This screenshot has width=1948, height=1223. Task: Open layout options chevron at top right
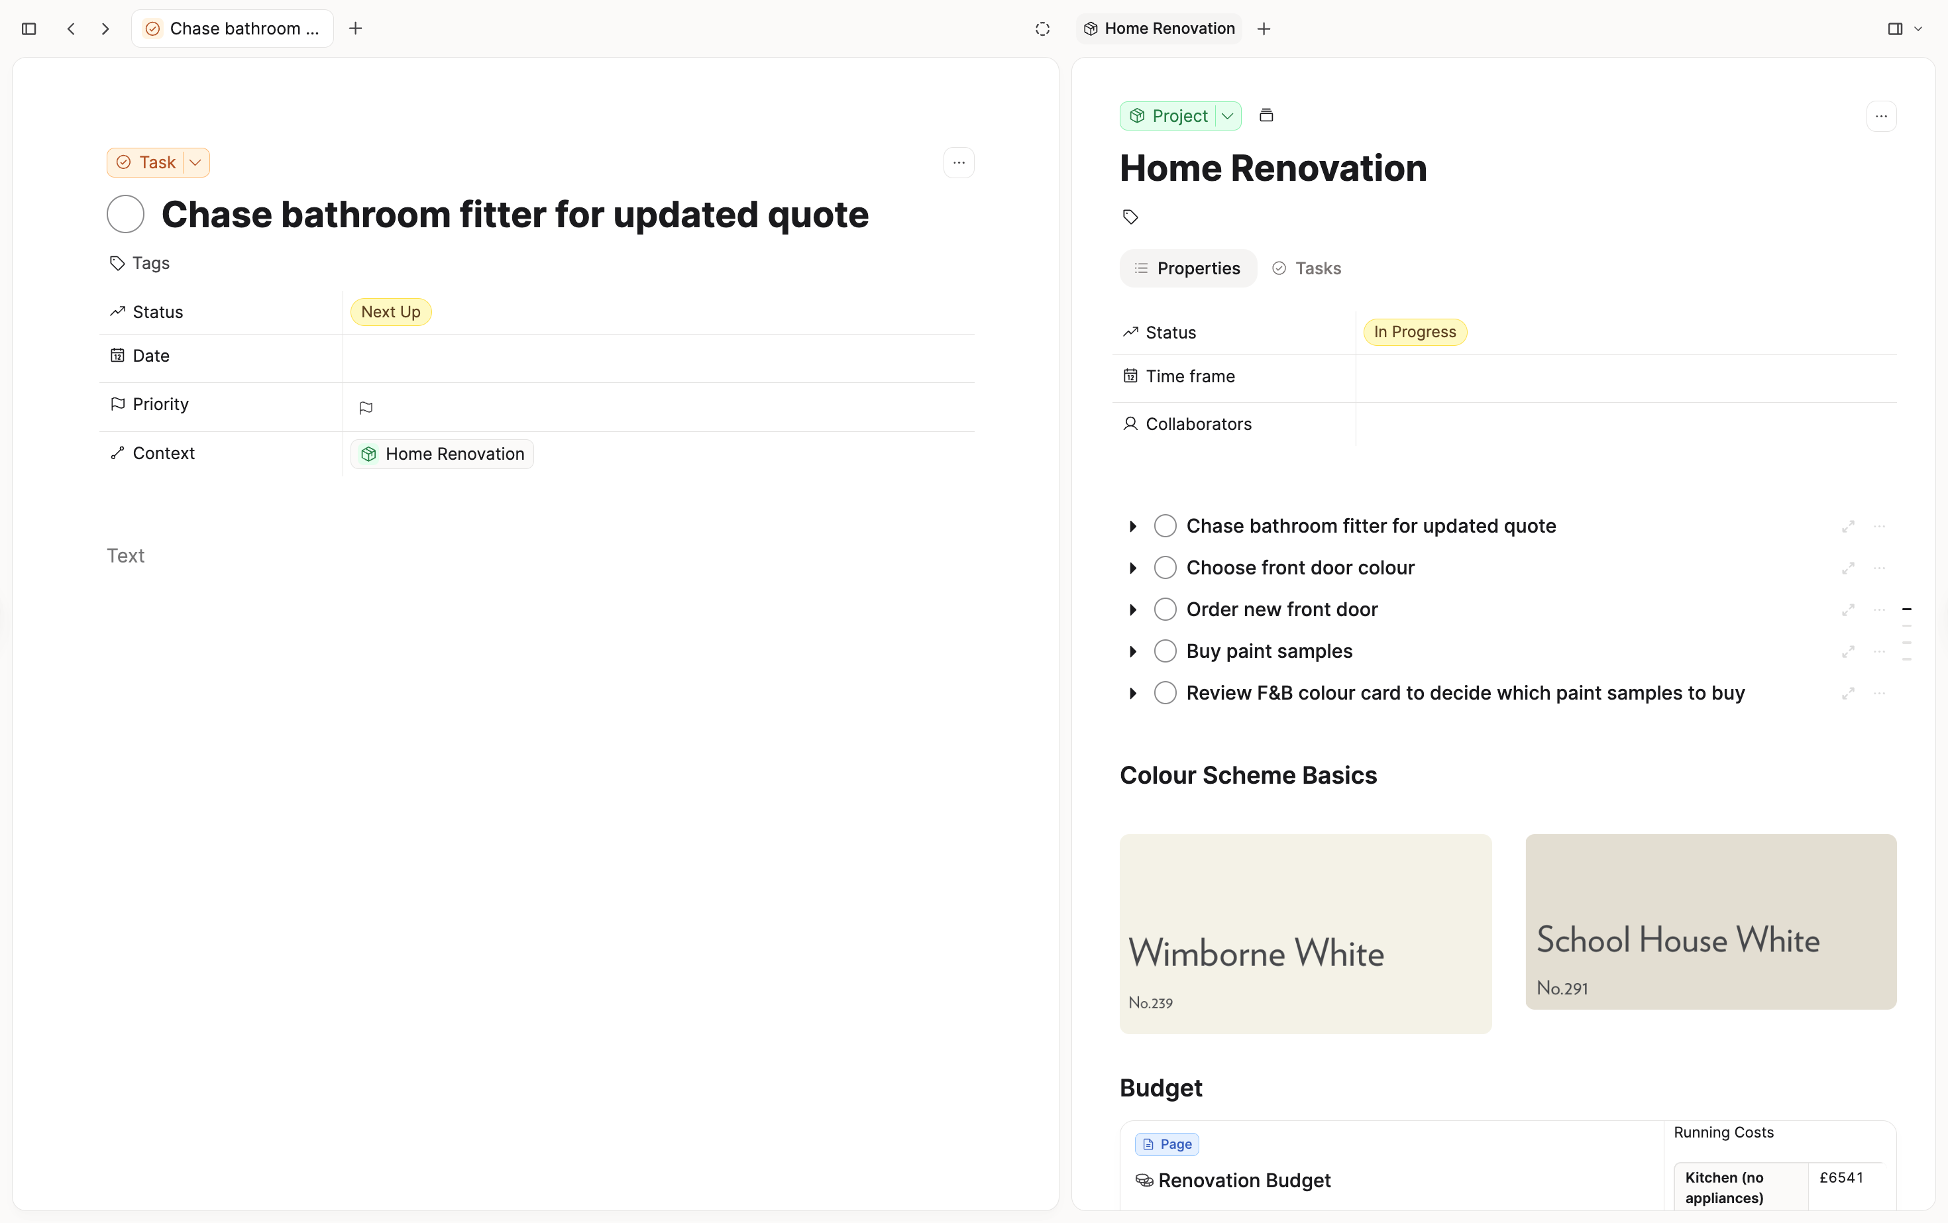[1918, 29]
